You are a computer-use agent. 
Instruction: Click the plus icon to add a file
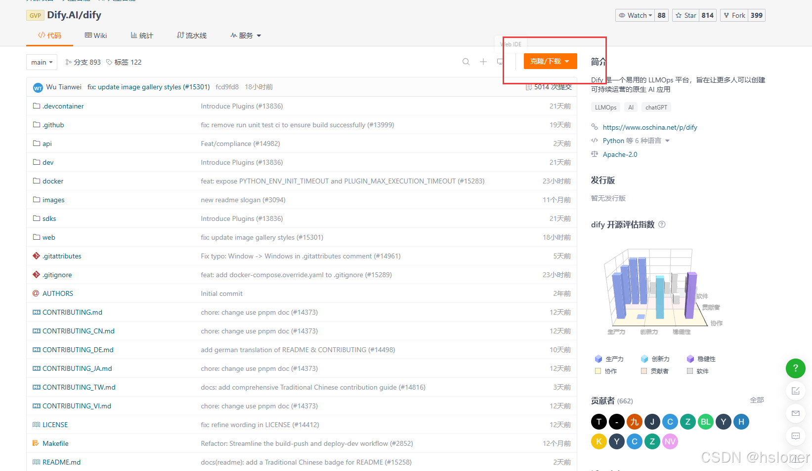tap(483, 62)
